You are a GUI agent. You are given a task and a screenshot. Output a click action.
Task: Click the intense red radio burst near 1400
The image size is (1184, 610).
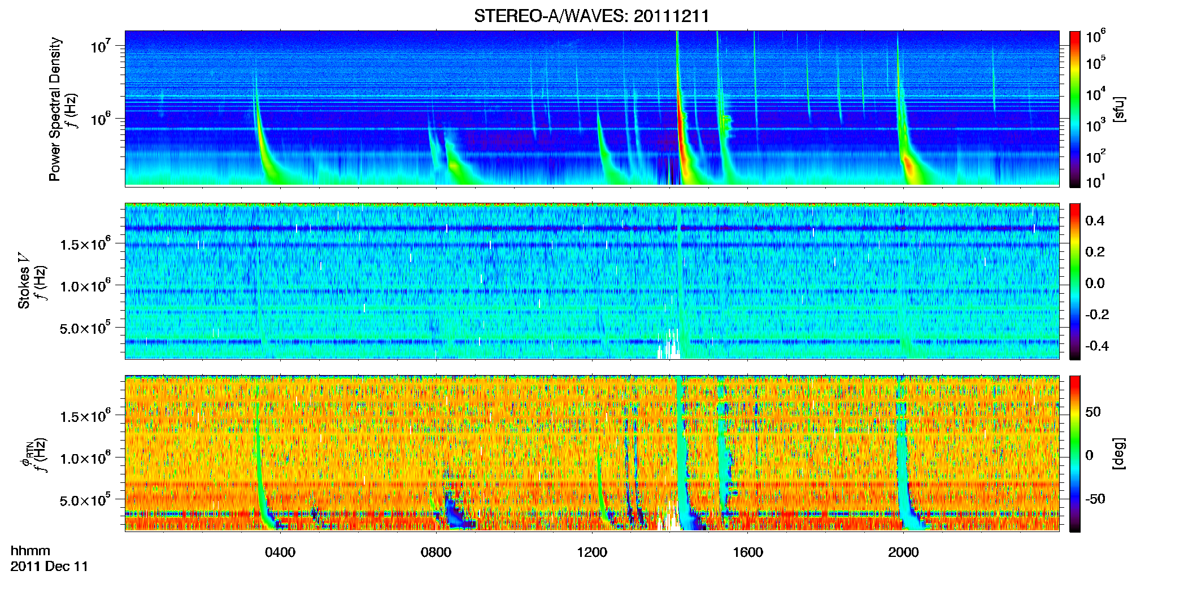(681, 130)
